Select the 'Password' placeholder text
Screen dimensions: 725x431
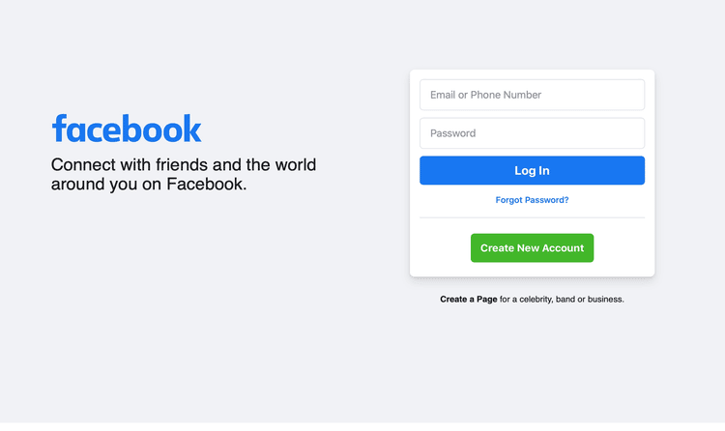pos(452,133)
